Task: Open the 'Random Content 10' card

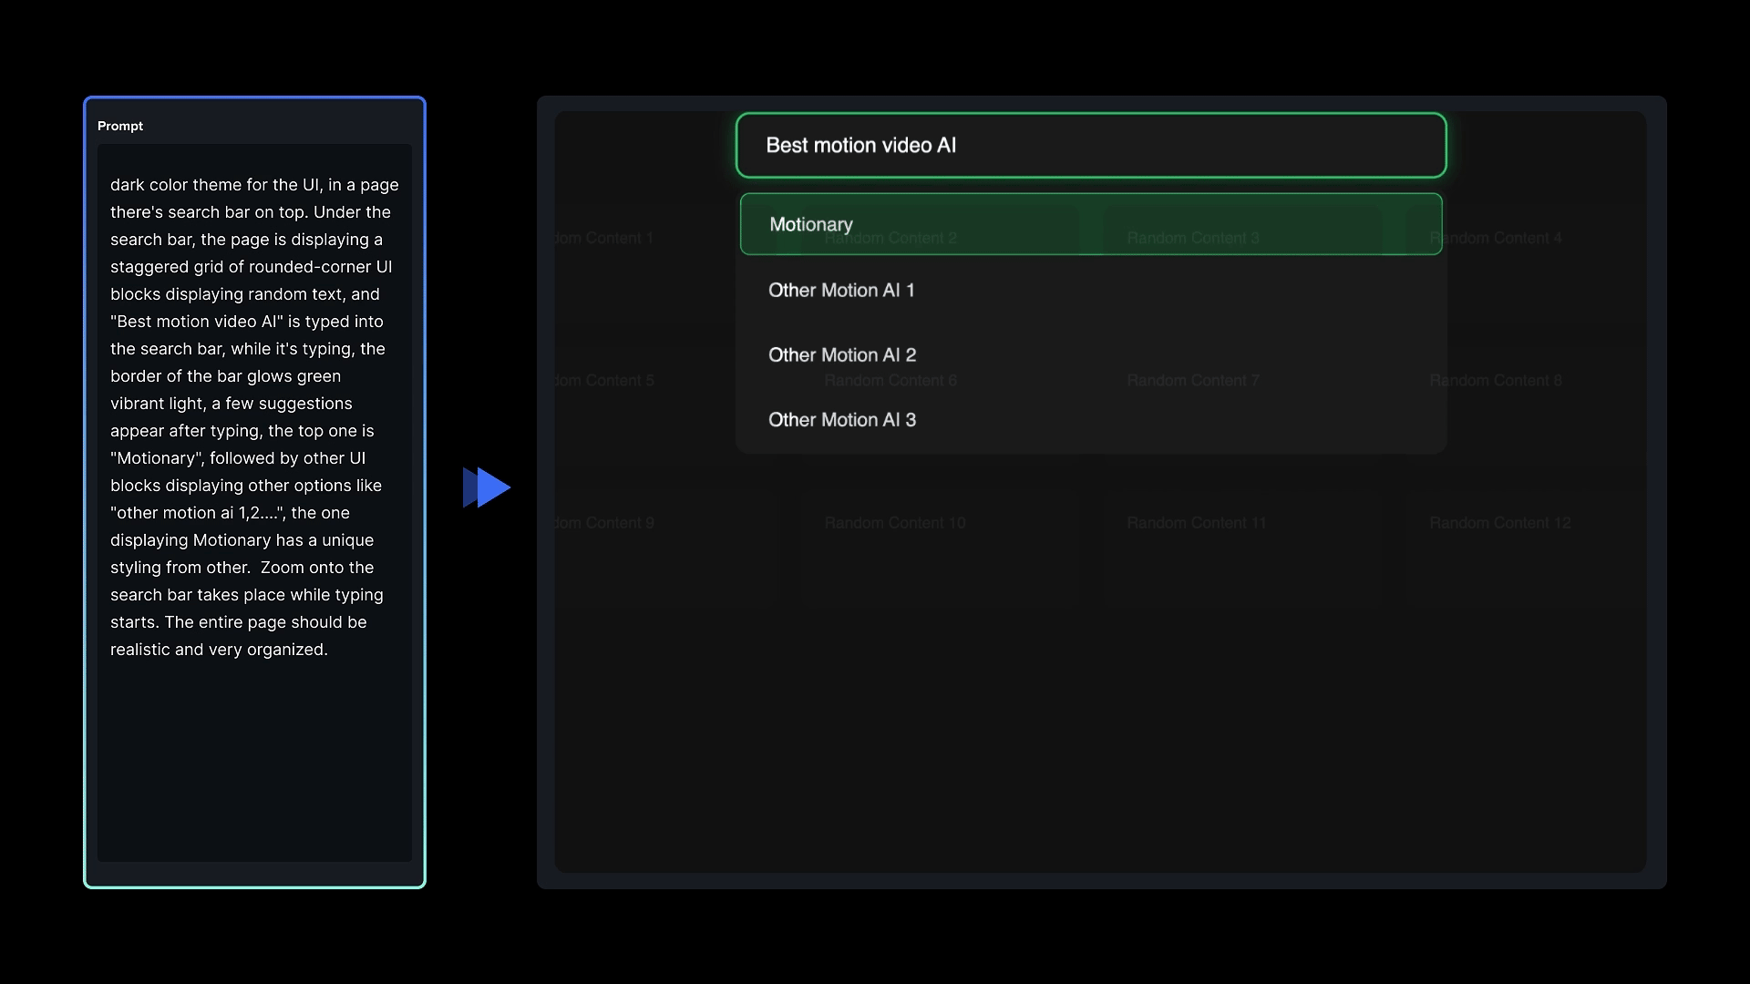Action: click(x=895, y=523)
